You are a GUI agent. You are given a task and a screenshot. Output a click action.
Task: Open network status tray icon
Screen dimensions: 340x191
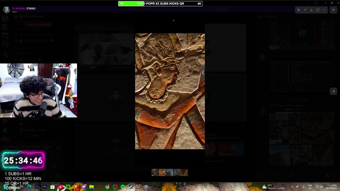(x=317, y=187)
